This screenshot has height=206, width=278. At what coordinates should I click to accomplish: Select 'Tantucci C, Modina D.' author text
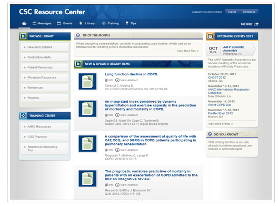click(119, 86)
